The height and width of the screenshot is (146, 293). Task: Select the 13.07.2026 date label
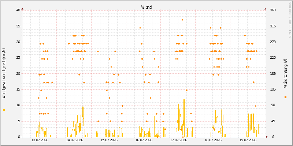pos(40,140)
